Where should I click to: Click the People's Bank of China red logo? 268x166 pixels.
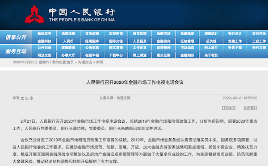[x=34, y=15]
